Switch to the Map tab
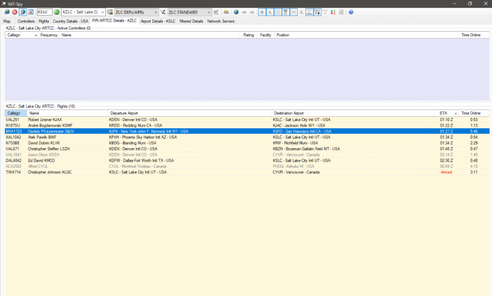 pos(7,21)
